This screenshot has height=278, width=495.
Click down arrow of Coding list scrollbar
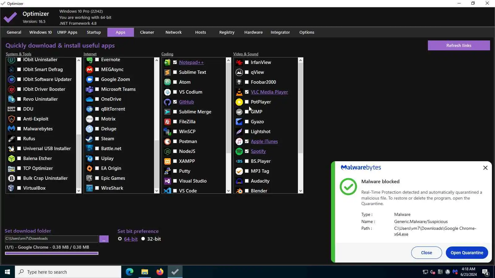228,191
